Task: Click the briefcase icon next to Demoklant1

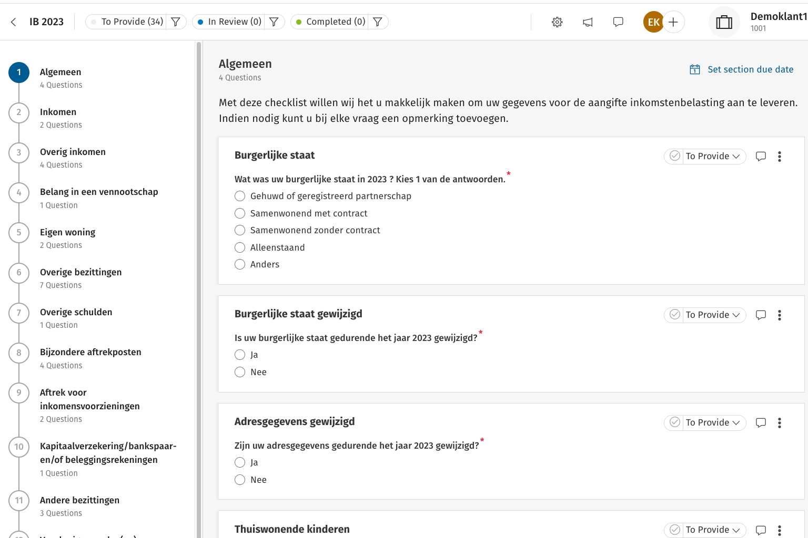Action: pos(724,23)
